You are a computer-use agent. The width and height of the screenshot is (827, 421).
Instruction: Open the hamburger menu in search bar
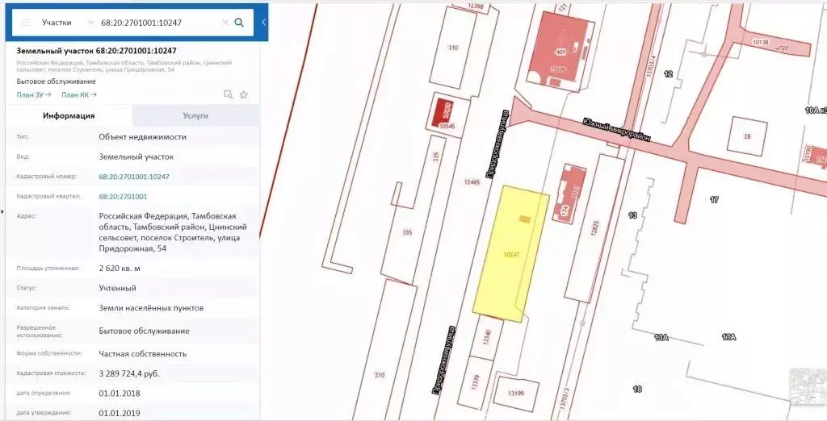(26, 23)
